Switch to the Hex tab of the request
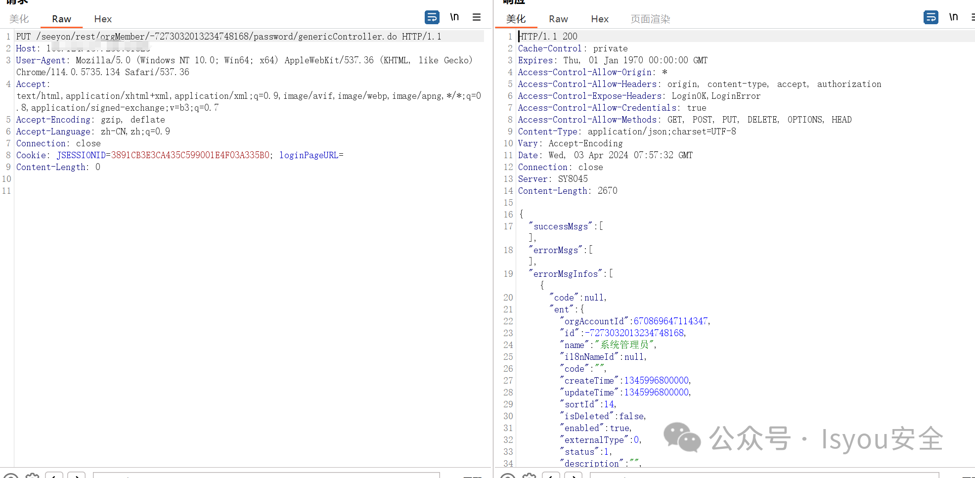Image resolution: width=975 pixels, height=478 pixels. click(102, 19)
